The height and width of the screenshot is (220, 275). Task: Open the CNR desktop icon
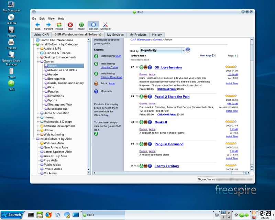tap(11, 85)
